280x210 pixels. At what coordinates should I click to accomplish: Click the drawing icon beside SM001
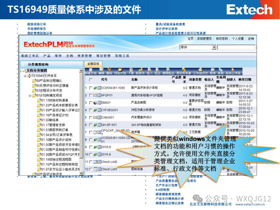point(95,103)
